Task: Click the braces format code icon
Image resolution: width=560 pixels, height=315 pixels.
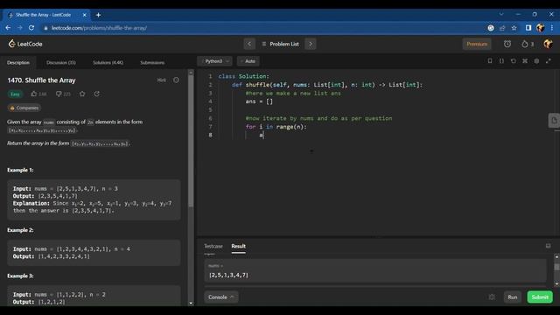Action: tap(501, 61)
